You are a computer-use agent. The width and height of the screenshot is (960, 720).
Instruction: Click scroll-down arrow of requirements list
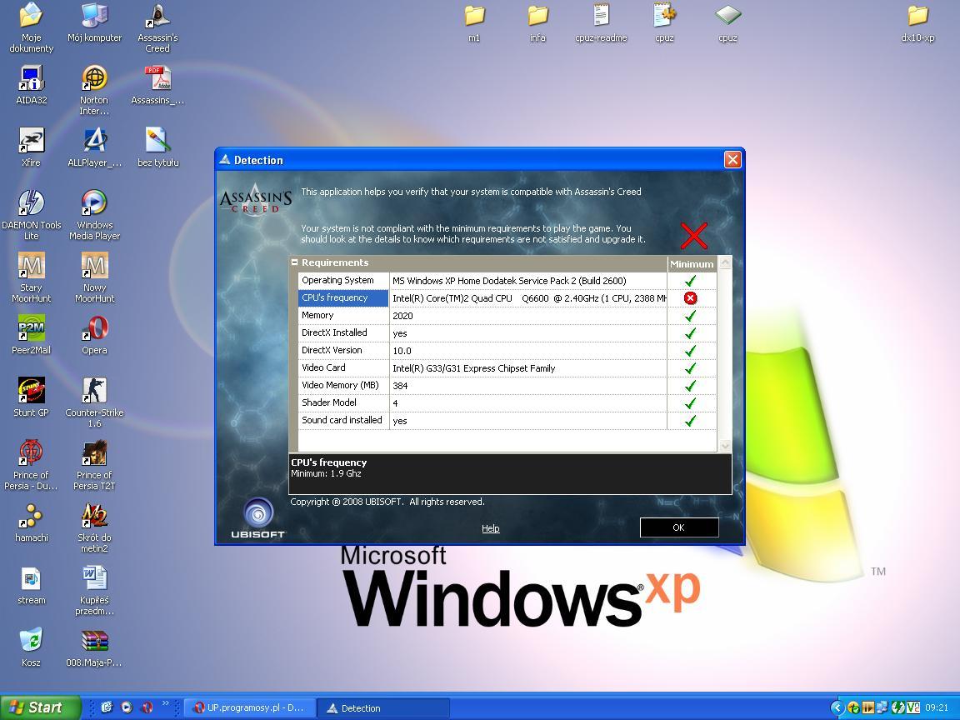point(725,446)
